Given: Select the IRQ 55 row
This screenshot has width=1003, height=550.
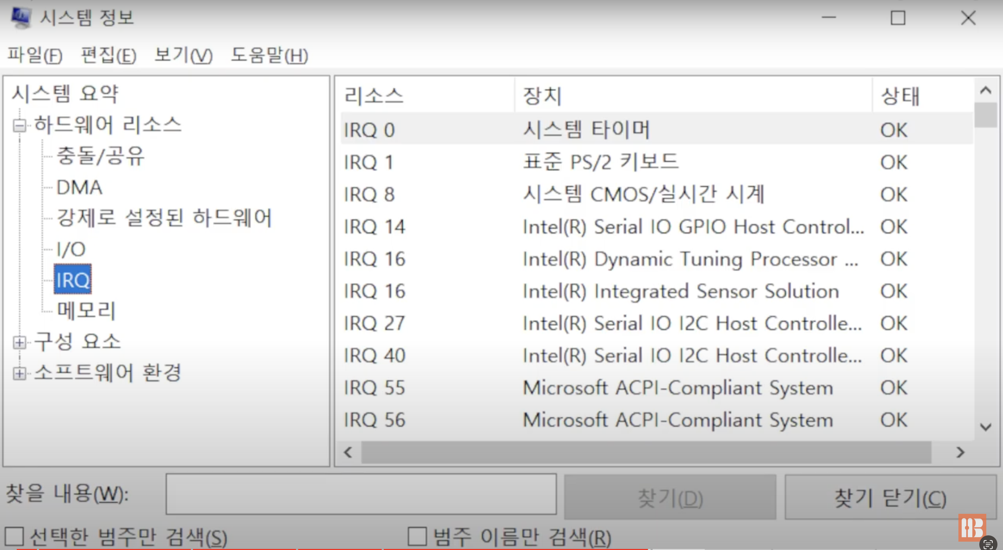Looking at the screenshot, I should (x=657, y=388).
